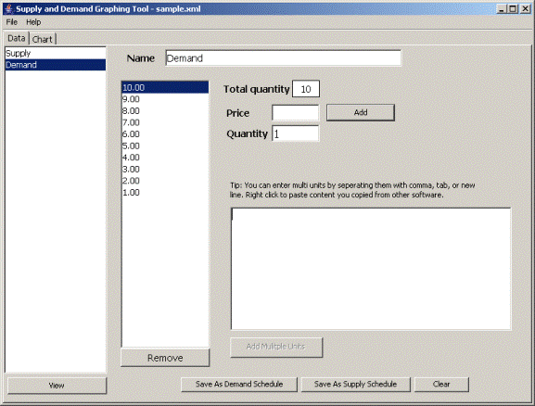Image resolution: width=535 pixels, height=406 pixels.
Task: Click the View button
Action: pyautogui.click(x=57, y=386)
